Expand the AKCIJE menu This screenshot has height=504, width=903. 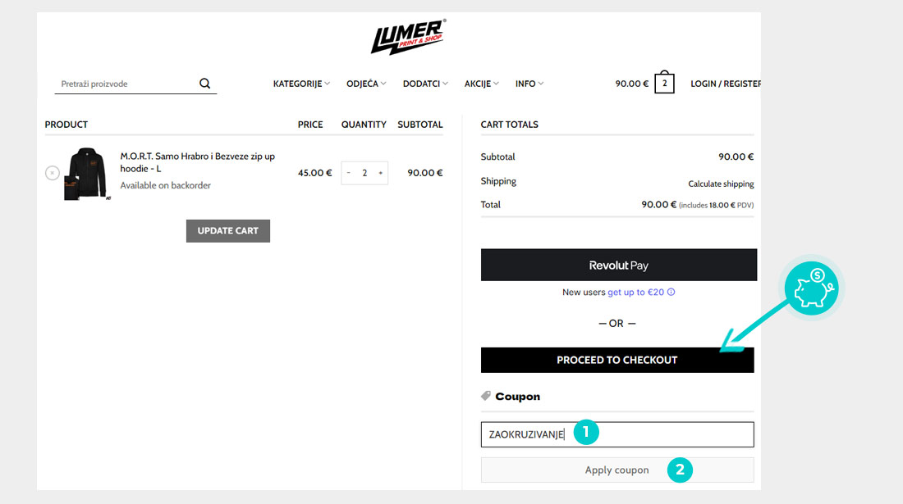point(481,84)
